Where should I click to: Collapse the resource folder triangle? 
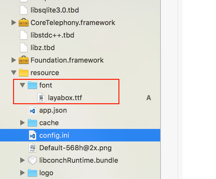pos(13,73)
